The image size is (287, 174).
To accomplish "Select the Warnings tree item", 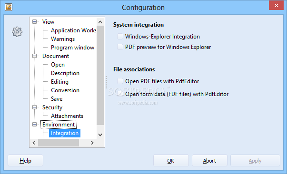I will click(63, 39).
